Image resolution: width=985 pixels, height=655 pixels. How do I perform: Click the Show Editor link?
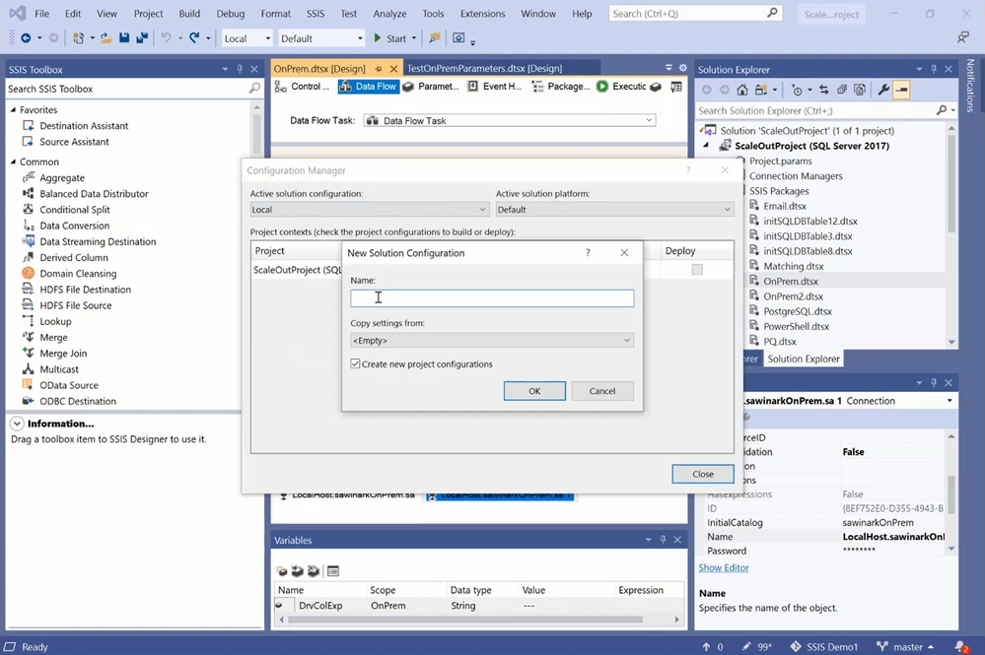[724, 567]
